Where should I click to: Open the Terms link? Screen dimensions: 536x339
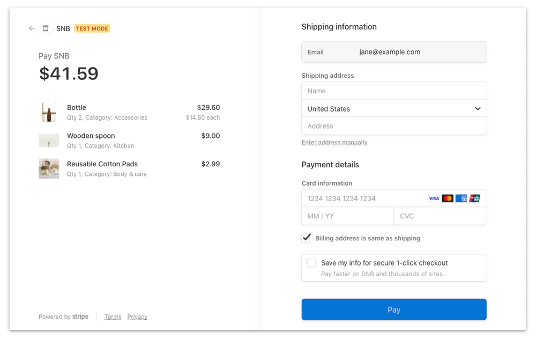pos(113,316)
